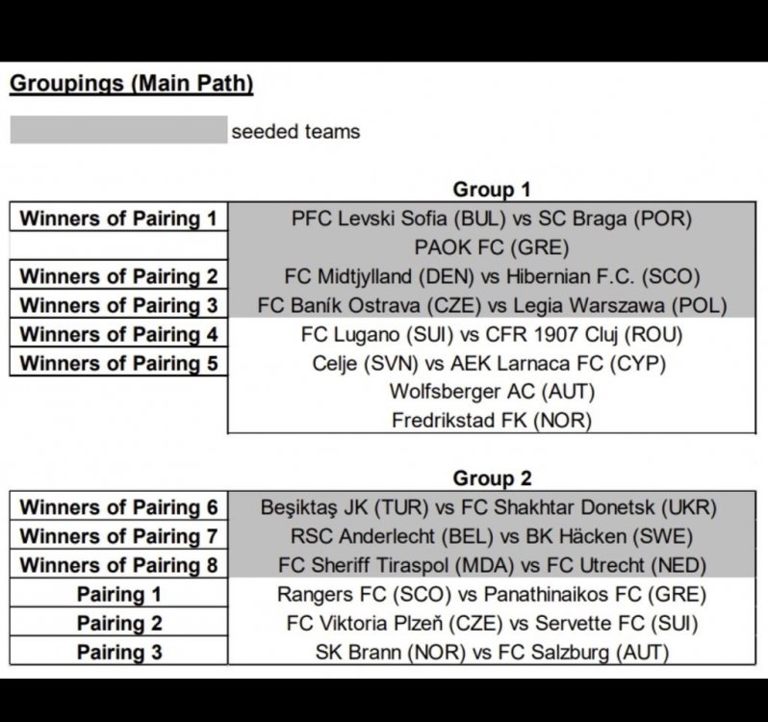Viewport: 768px width, 722px height.
Task: Click the Groupings (Main Path) heading
Action: [x=131, y=83]
